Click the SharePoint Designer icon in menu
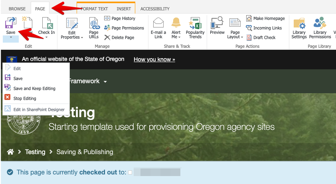The image size is (336, 184). pyautogui.click(x=8, y=108)
